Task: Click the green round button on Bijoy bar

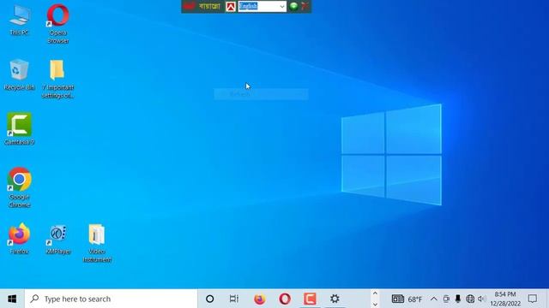Action: tap(293, 6)
